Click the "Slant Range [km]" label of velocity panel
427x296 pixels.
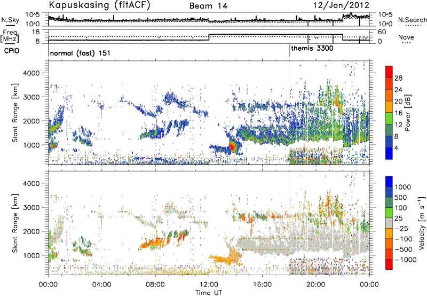[15, 223]
